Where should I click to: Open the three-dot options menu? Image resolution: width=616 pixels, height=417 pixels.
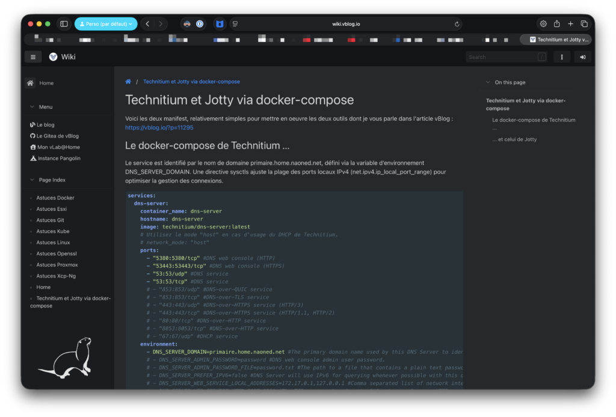[561, 57]
